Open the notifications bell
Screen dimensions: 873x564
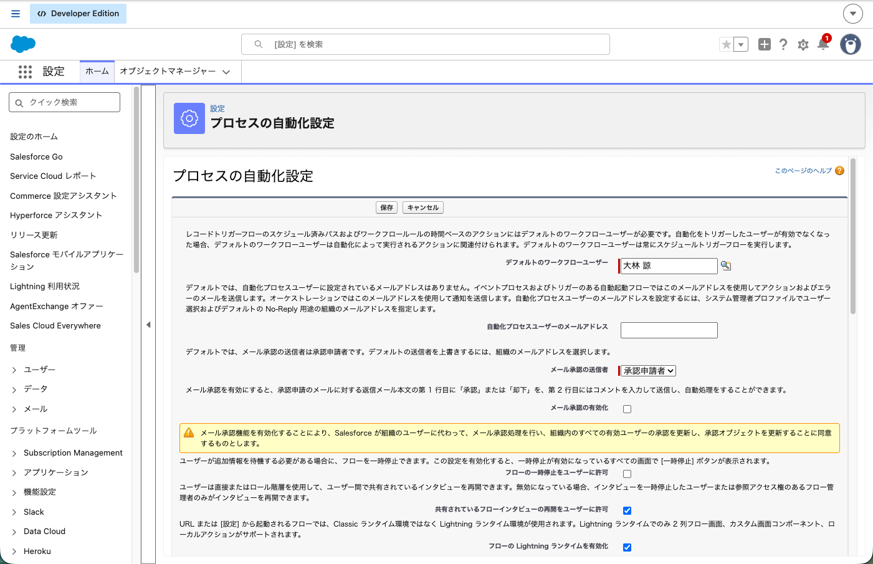click(x=823, y=44)
